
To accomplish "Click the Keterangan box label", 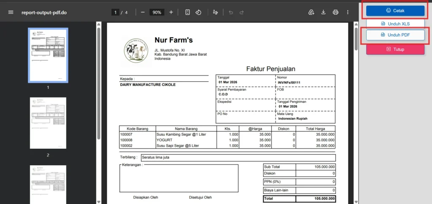I will (x=132, y=165).
